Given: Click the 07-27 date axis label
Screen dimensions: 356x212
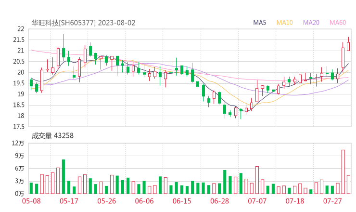Looking at the screenshot, I should (x=332, y=201).
